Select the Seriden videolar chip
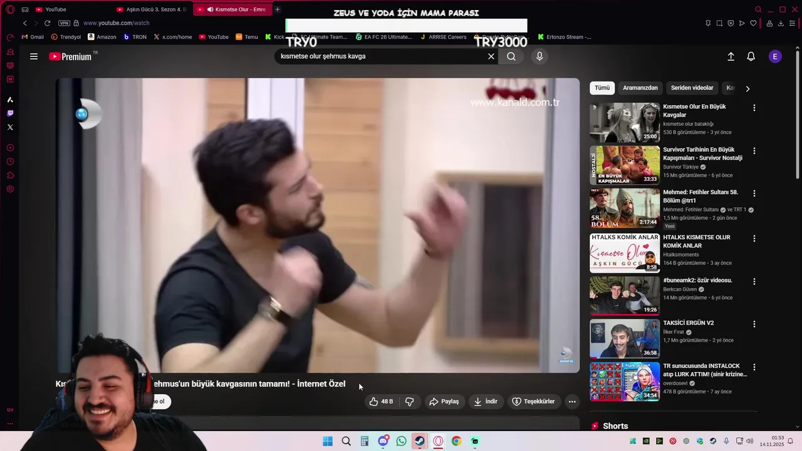Screen dimensions: 802x451 (692, 88)
